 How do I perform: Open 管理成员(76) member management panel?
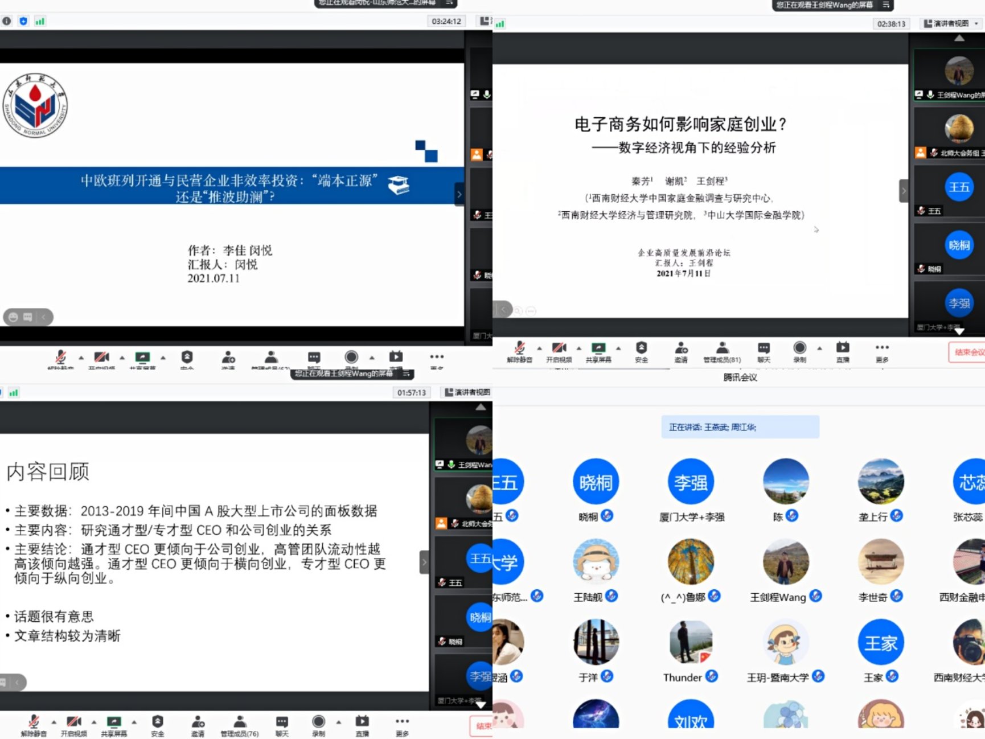(x=240, y=725)
